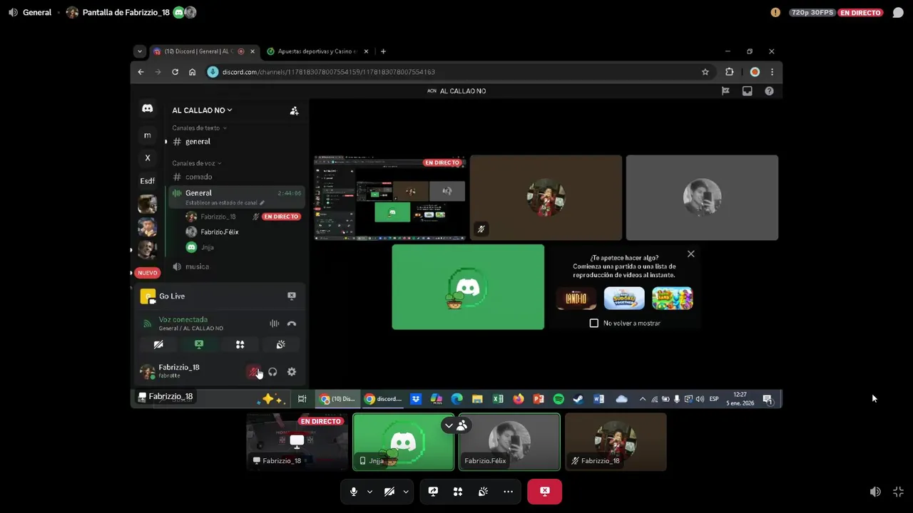
Task: Open more options ellipsis in call bar
Action: [x=508, y=492]
